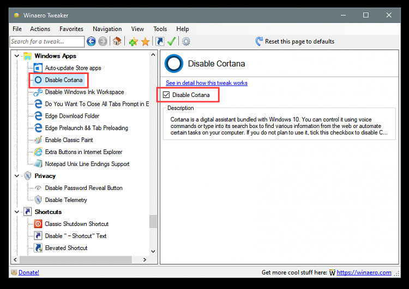
Task: Collapse the Shortcuts tree category
Action: 17,212
